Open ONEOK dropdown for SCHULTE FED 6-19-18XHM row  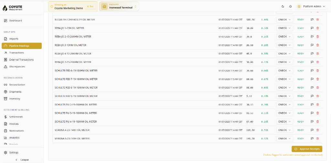pyautogui.click(x=284, y=71)
